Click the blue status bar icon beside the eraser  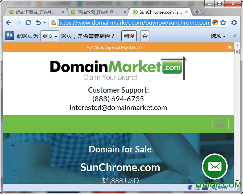[205, 187]
